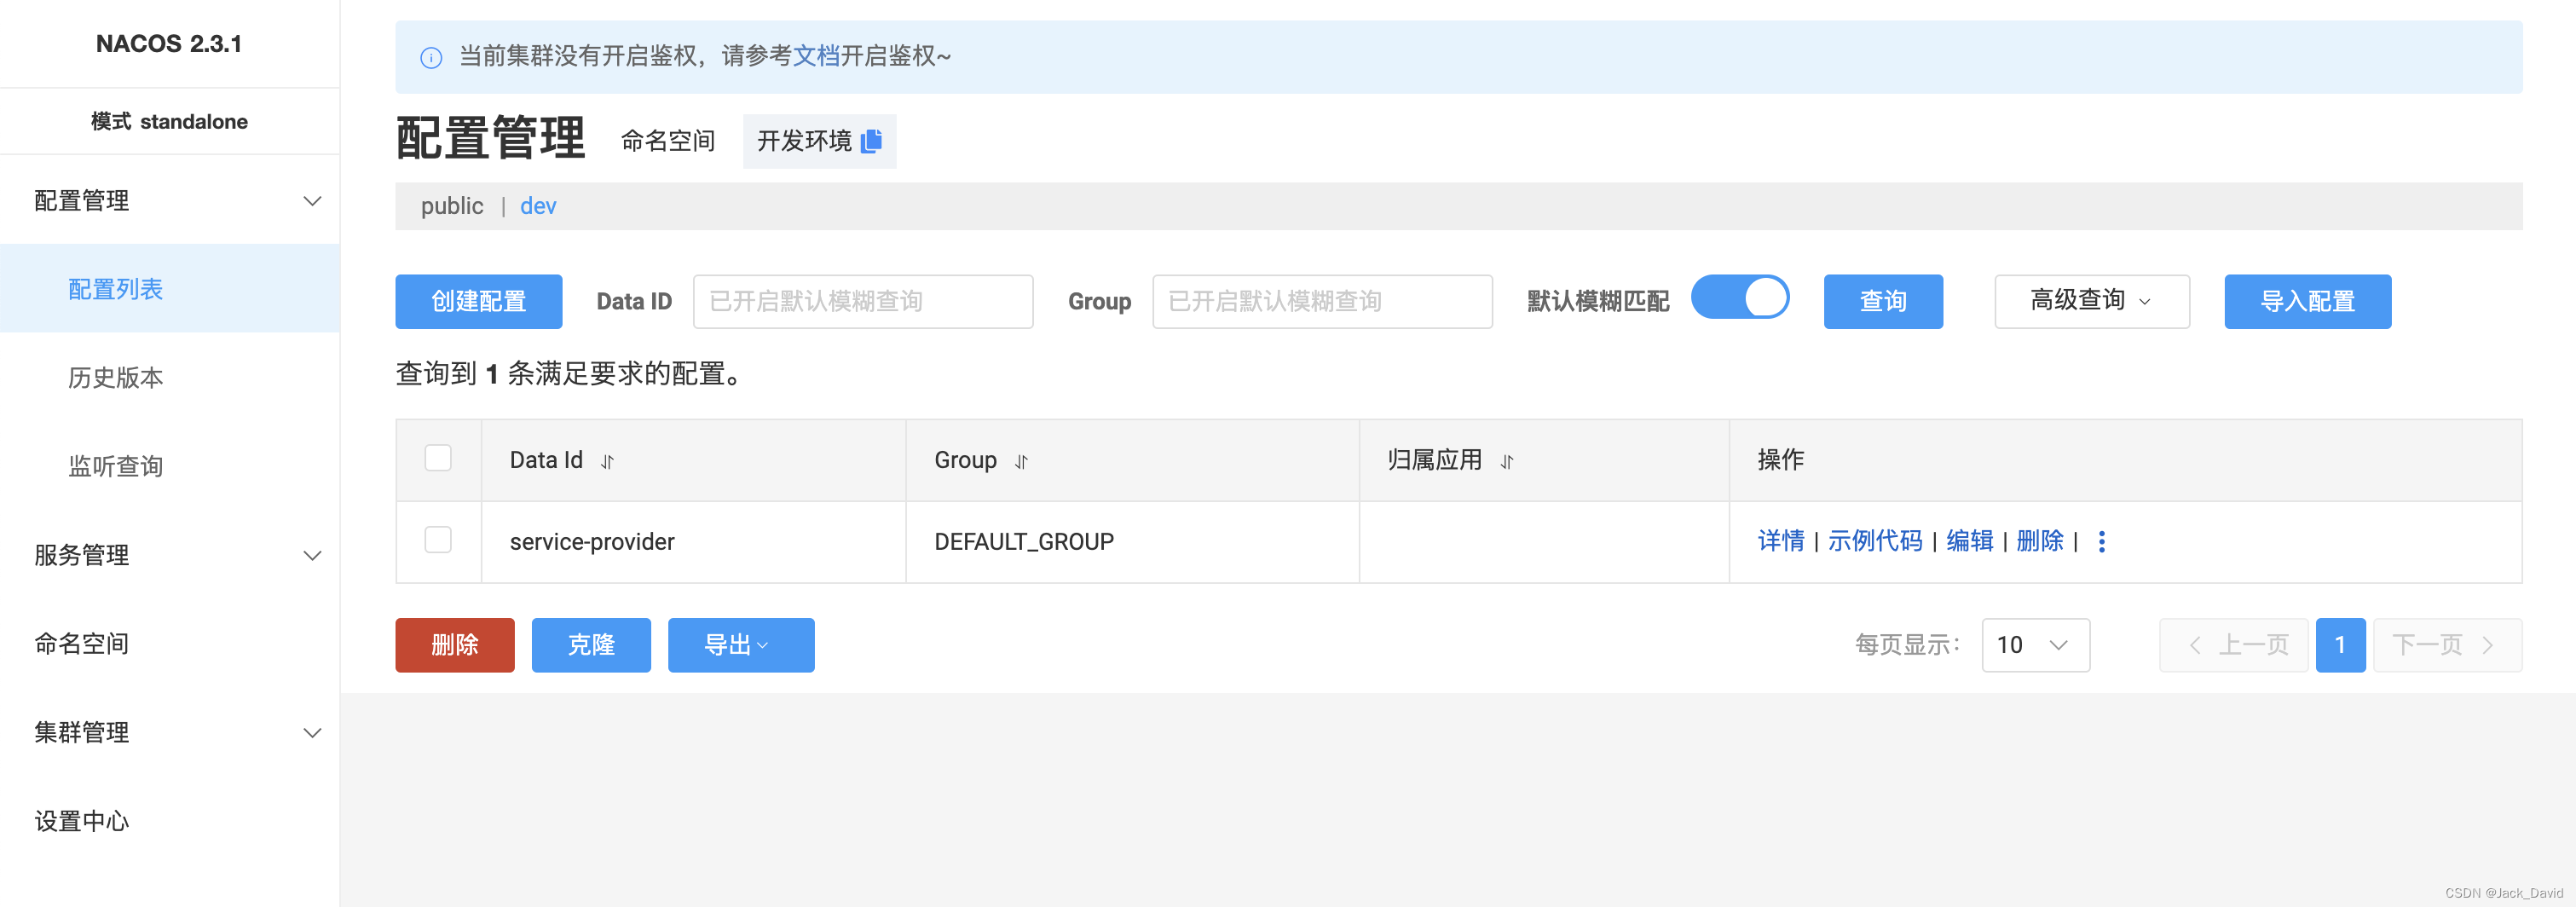
Task: Go to 下一页 next page
Action: click(x=2447, y=645)
